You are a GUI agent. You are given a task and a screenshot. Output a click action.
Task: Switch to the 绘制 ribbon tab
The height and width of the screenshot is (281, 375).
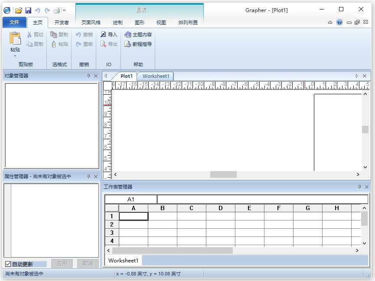117,22
